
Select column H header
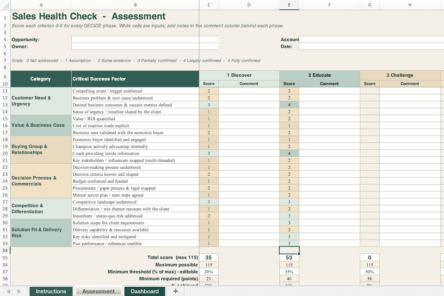(x=410, y=5)
